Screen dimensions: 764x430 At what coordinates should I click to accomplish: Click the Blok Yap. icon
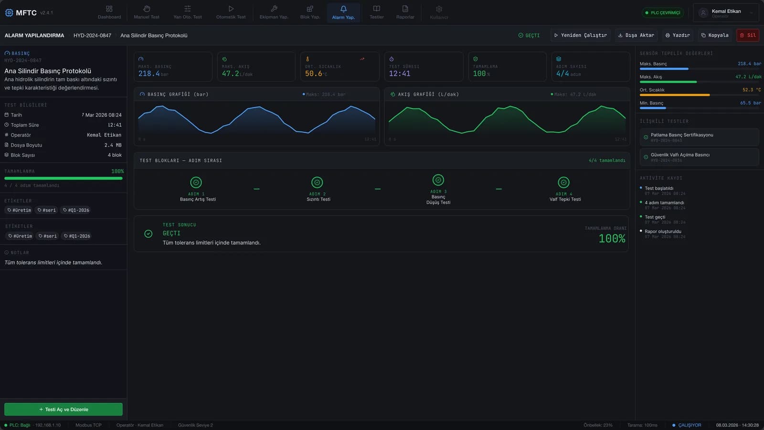(310, 9)
